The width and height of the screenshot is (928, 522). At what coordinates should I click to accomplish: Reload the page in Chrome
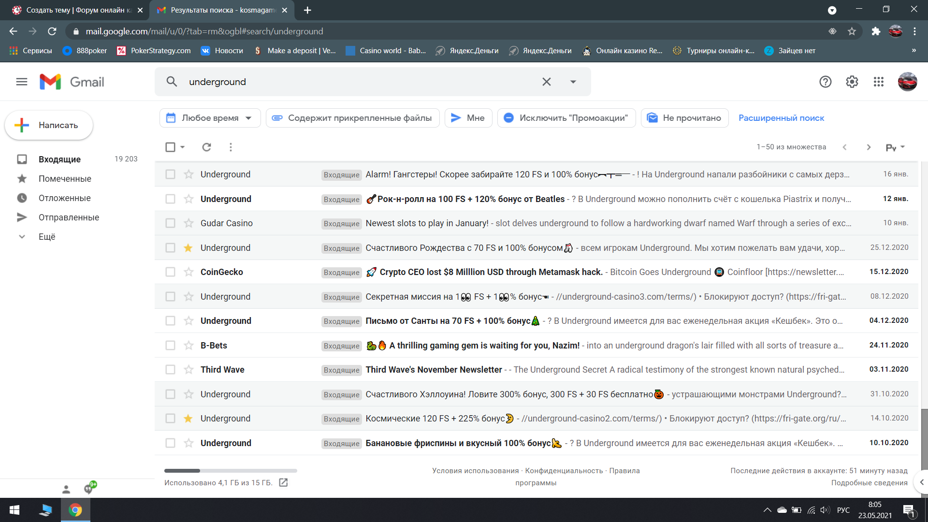(x=52, y=31)
